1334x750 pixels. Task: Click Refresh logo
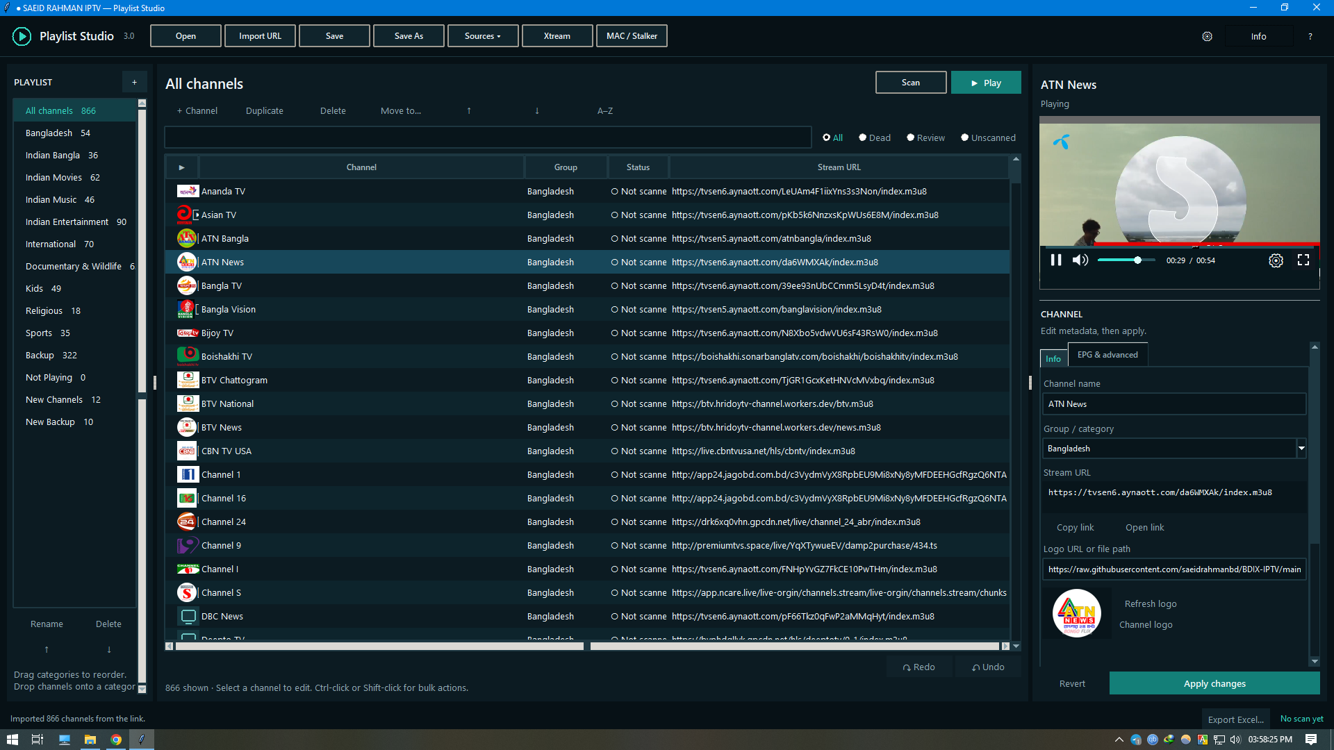click(x=1151, y=603)
